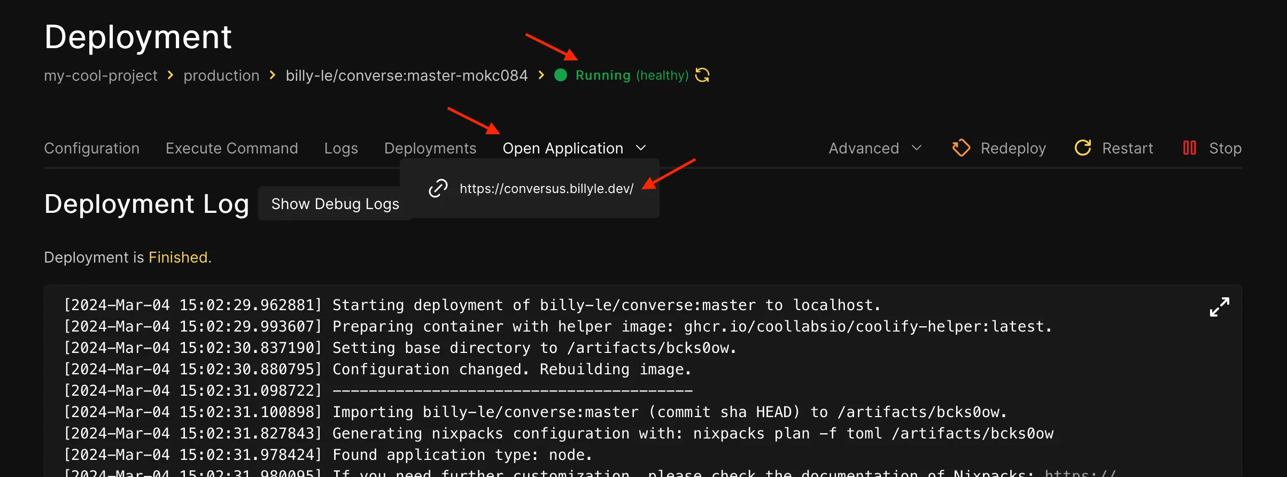Click the dashed separator log line at 15:02:31.098722

tap(378, 390)
